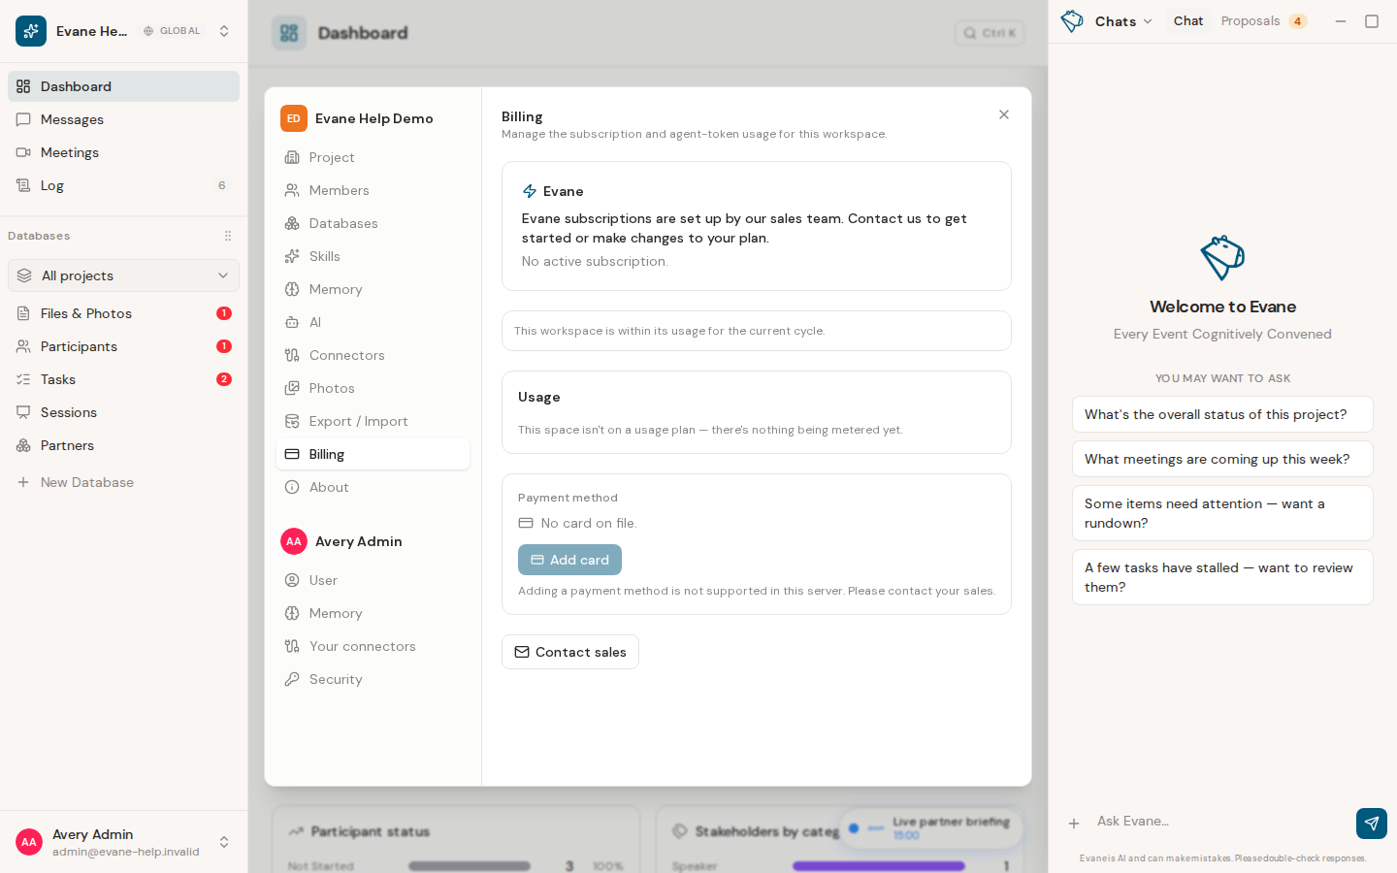This screenshot has width=1397, height=873.
Task: Open the Ctrl K search box
Action: click(990, 33)
